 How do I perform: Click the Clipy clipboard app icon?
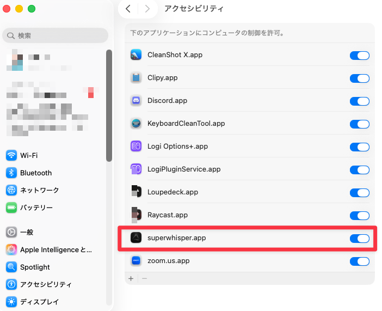(136, 77)
